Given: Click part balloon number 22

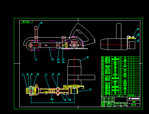Looking at the screenshot, I should tap(52, 99).
